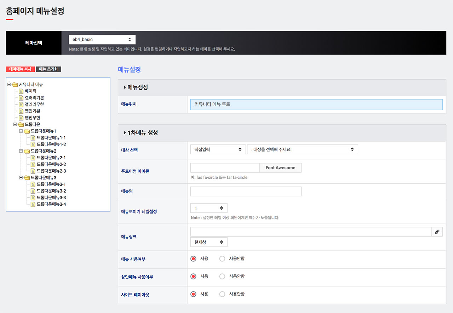453x313 pixels.
Task: Open the 현재창 link target dropdown
Action: (x=209, y=242)
